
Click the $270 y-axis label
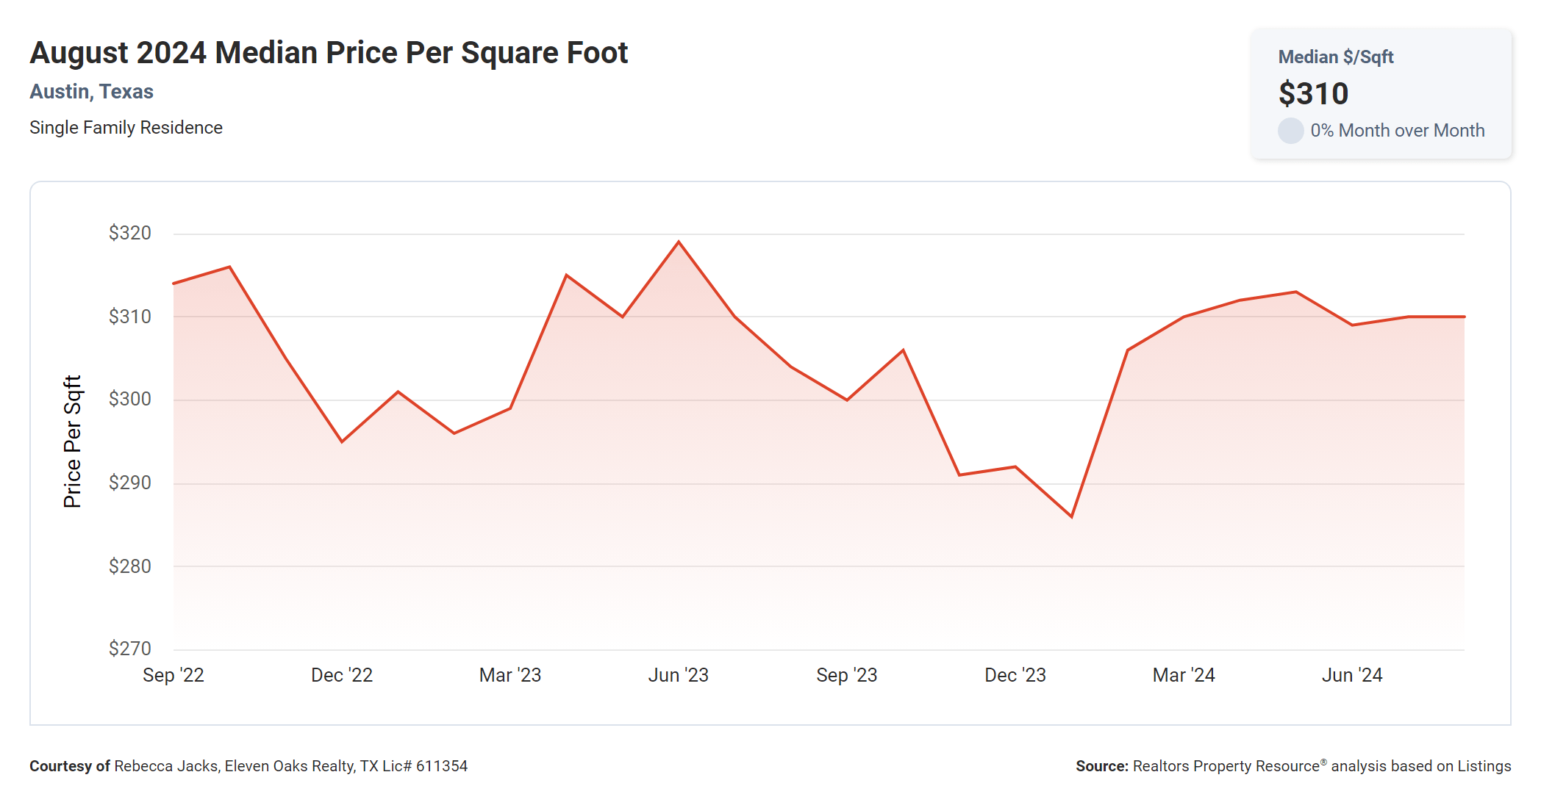coord(129,648)
